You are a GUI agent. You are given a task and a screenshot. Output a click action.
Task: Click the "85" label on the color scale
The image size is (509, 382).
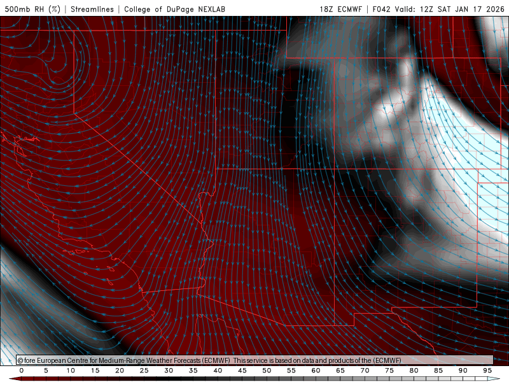438,371
